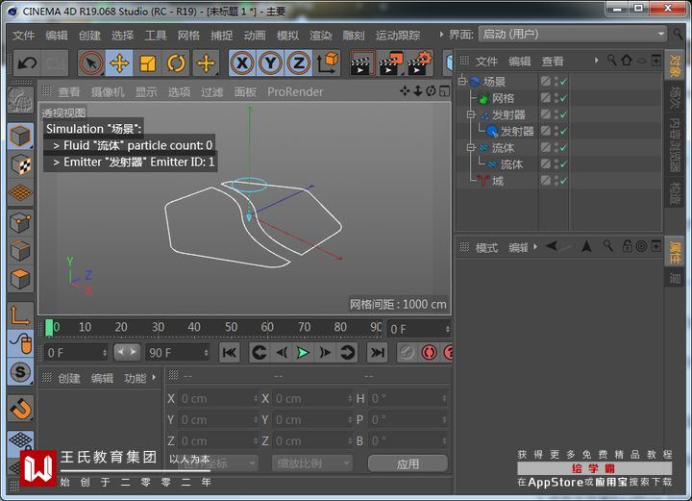
Task: Click Make Editable icon in left palette
Action: (20, 100)
